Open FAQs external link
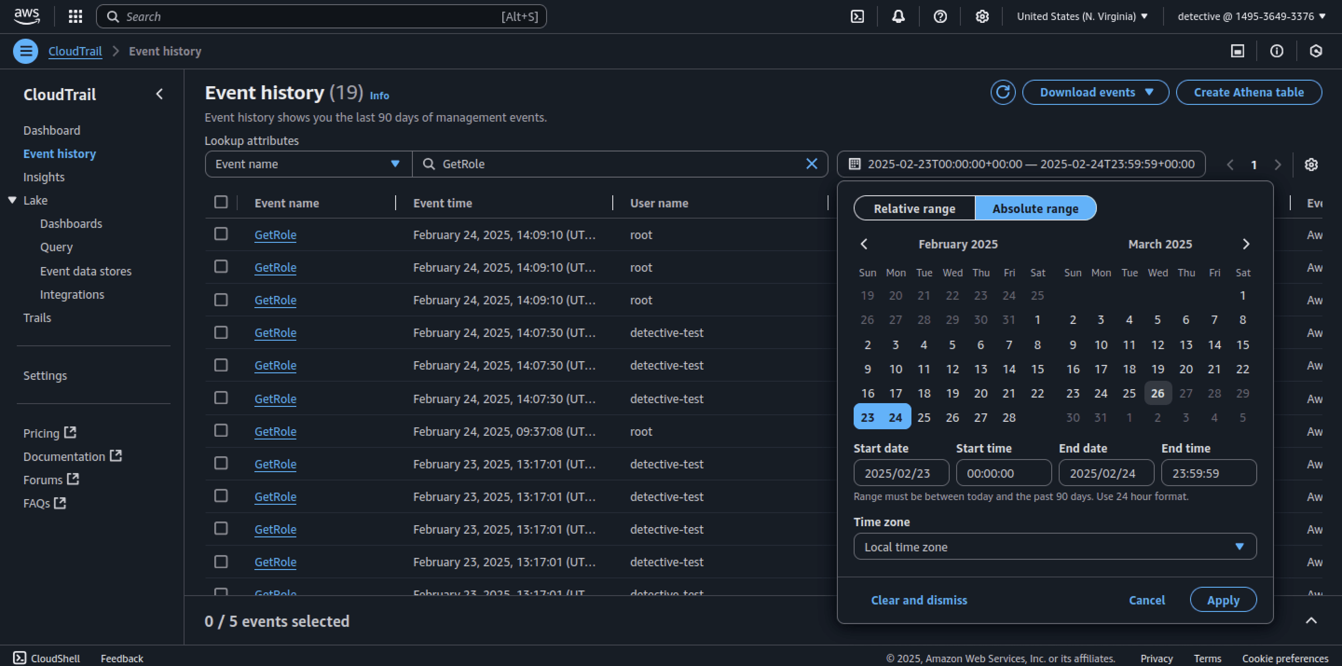This screenshot has height=666, width=1342. [x=45, y=503]
